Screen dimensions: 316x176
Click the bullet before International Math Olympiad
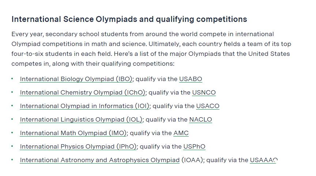pyautogui.click(x=12, y=133)
